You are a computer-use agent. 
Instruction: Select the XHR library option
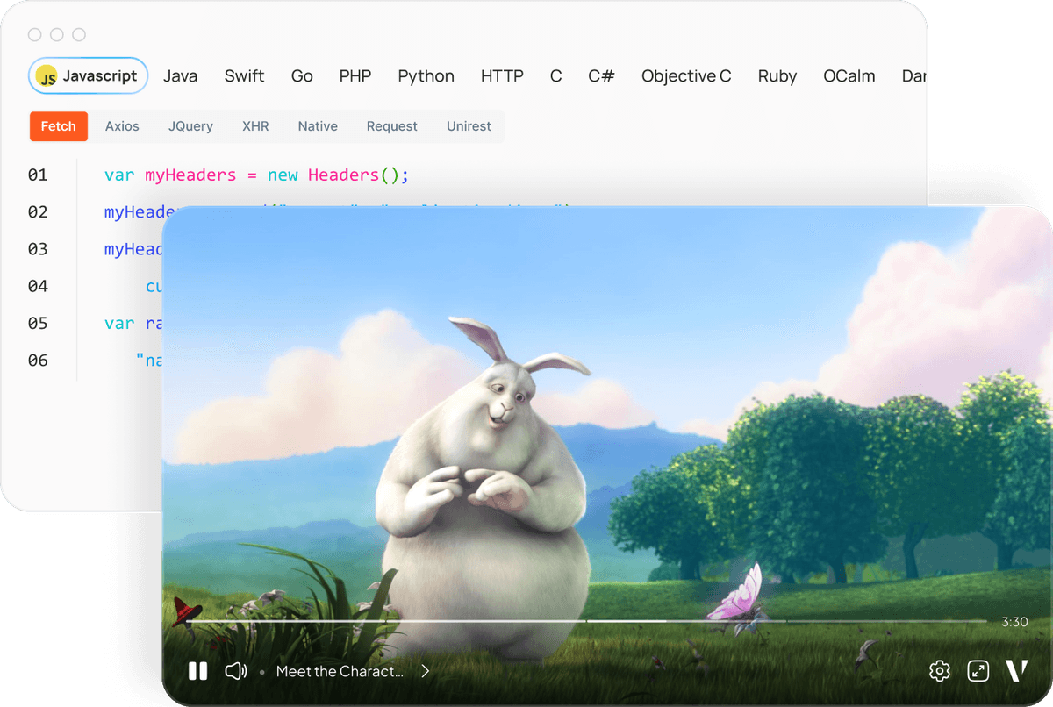tap(255, 126)
